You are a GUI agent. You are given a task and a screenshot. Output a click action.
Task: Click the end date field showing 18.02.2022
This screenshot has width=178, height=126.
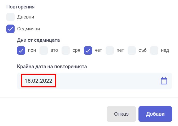click(94, 81)
